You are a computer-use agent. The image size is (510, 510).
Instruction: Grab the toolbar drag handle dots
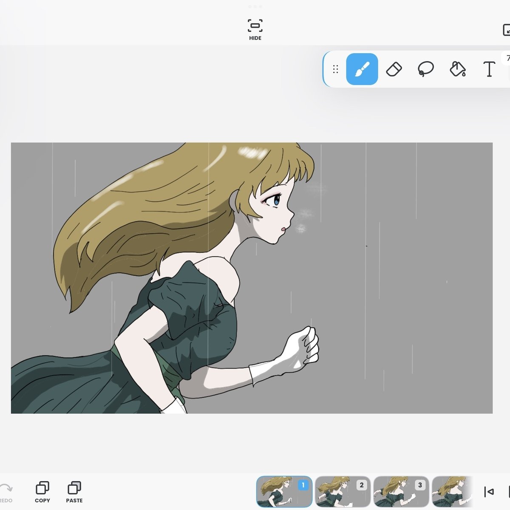click(x=335, y=69)
